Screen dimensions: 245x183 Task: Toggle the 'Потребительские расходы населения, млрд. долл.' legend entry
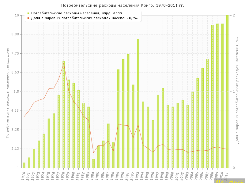coord(77,13)
